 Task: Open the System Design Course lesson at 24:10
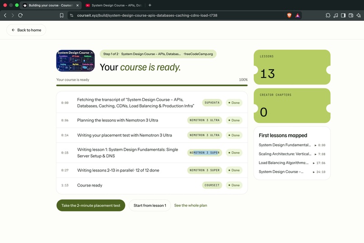click(292, 172)
